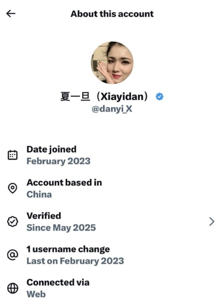Select the Date joined row
Image resolution: width=224 pixels, height=300 pixels.
112,155
